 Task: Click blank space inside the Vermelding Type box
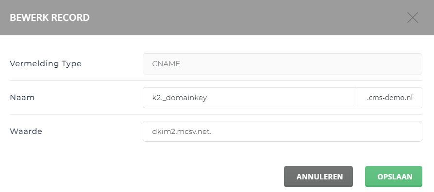coord(300,64)
